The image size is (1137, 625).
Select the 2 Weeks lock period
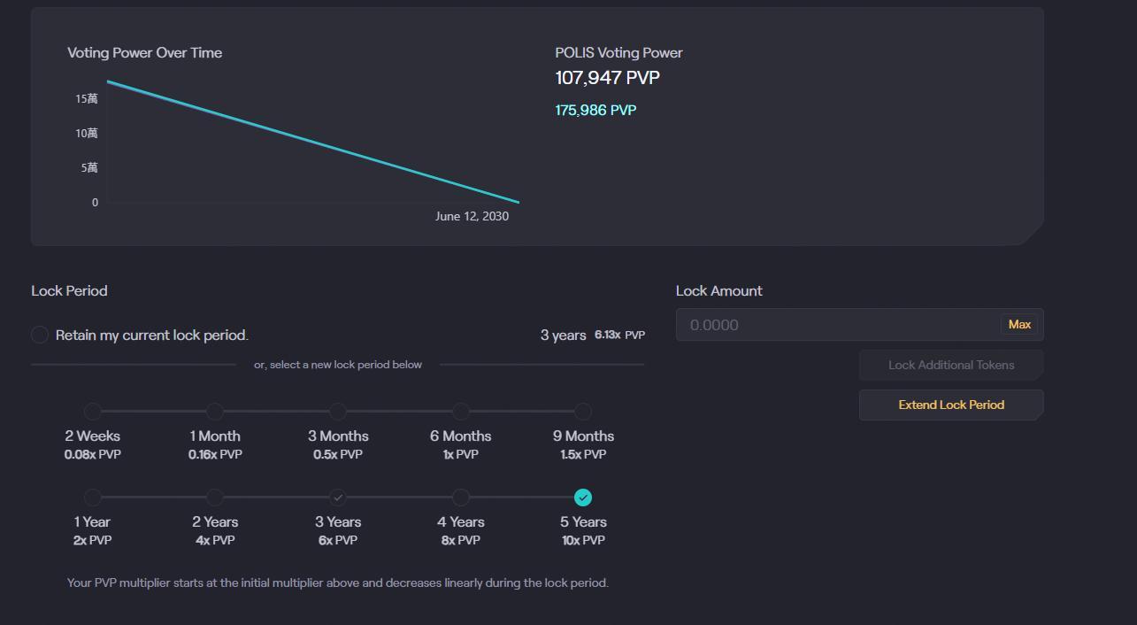tap(93, 412)
